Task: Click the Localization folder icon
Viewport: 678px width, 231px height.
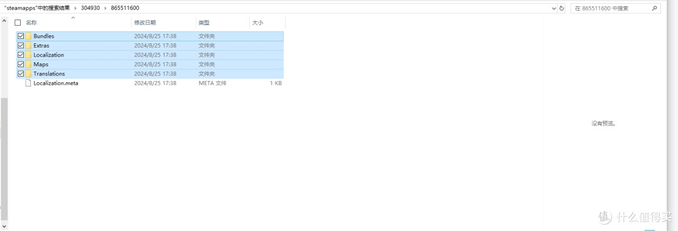Action: click(x=28, y=55)
